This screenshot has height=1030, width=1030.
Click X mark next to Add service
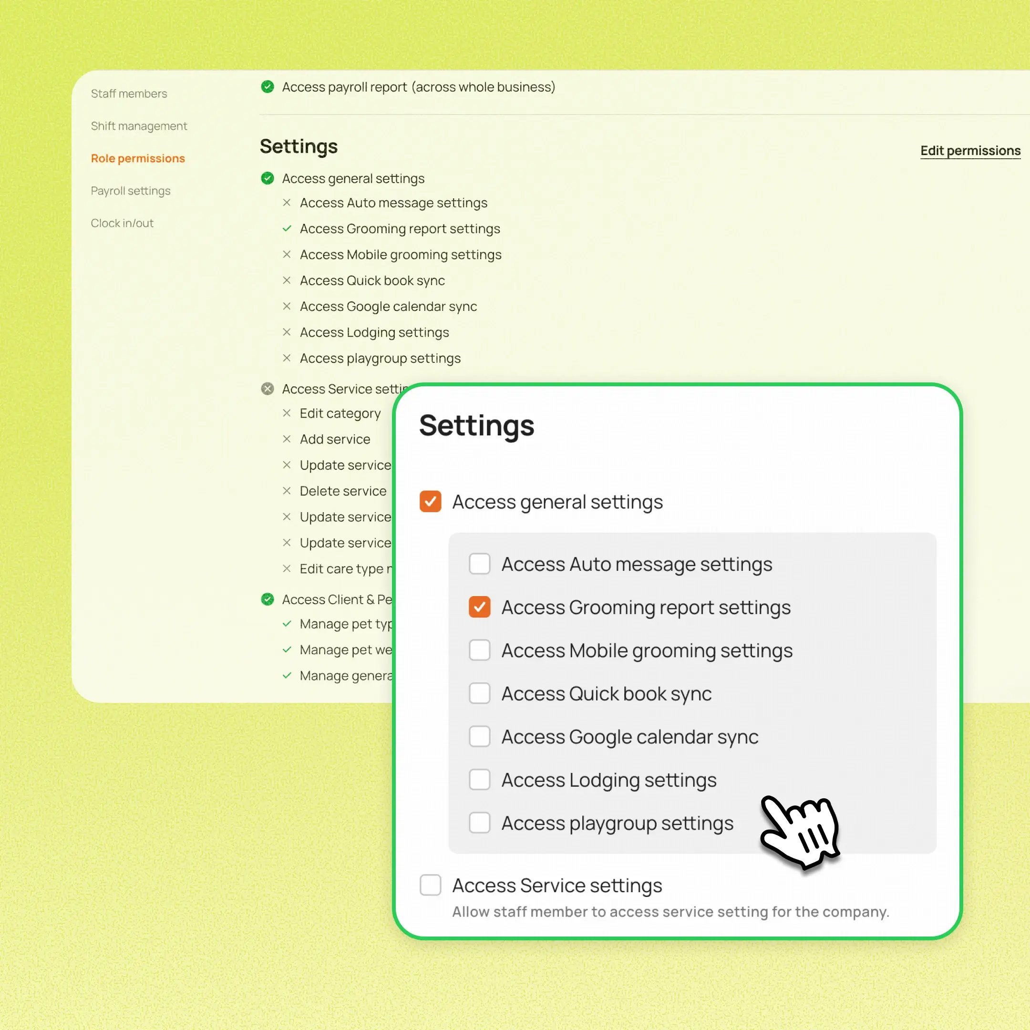[x=287, y=439]
